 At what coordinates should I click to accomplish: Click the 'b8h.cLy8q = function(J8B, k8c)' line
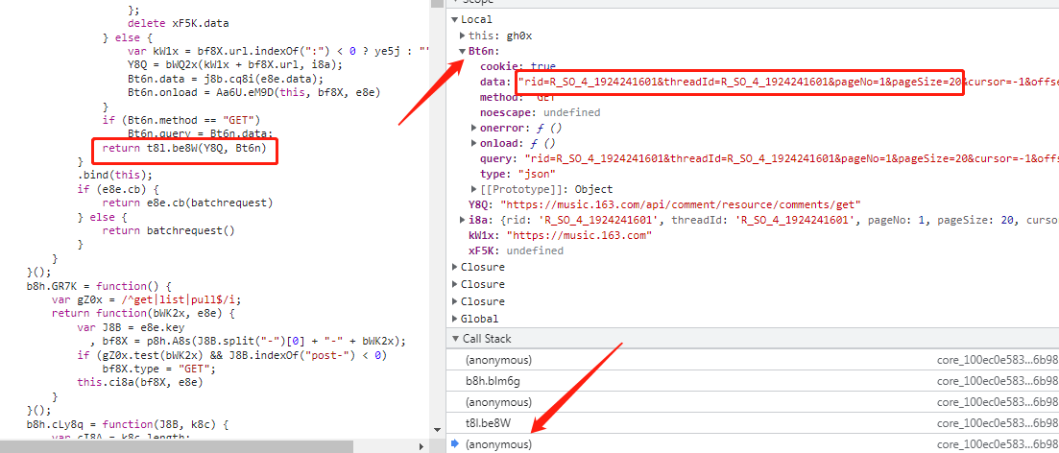pyautogui.click(x=129, y=424)
